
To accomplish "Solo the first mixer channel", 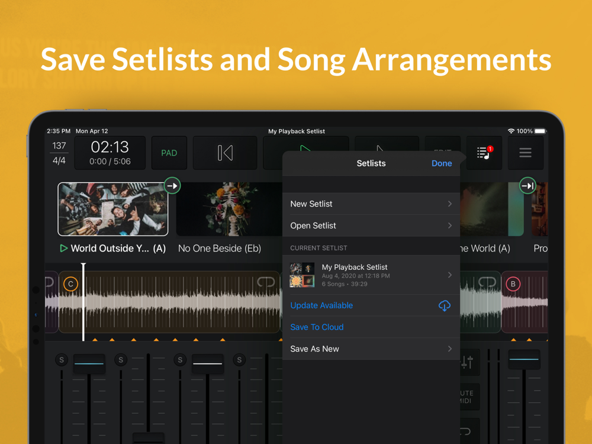I will click(62, 360).
